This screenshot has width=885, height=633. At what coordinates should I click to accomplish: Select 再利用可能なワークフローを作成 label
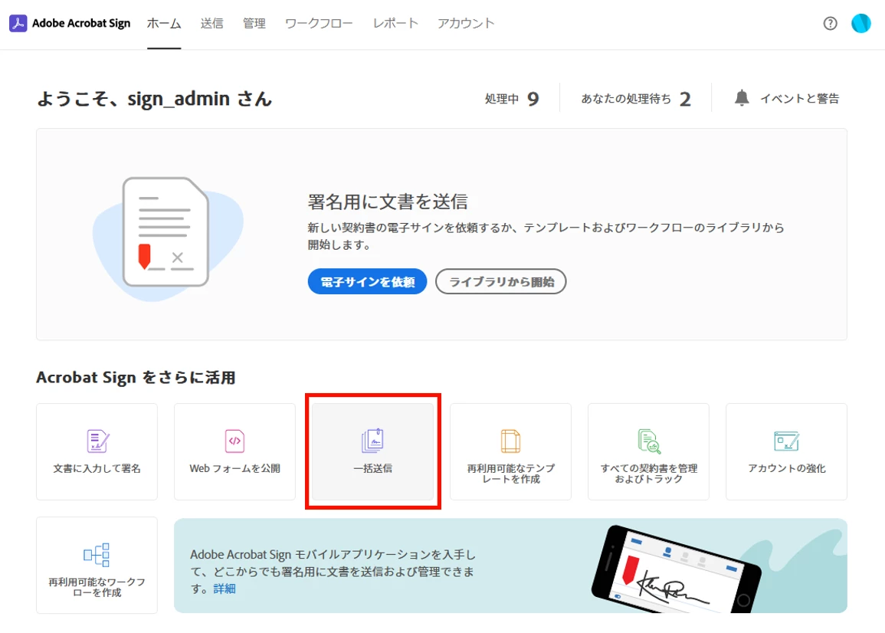(97, 587)
